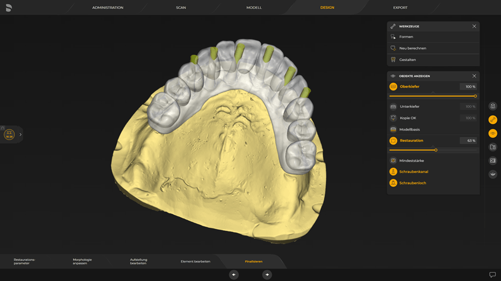Go to Element bearbeiten step

(195, 261)
